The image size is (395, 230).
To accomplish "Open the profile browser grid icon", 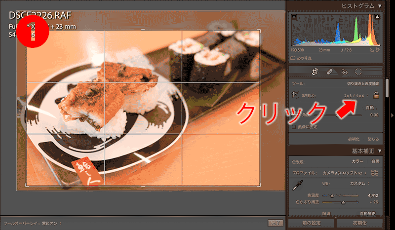I will [x=375, y=173].
